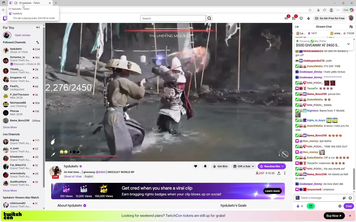
Task: Click browser back arrow
Action: click(x=4, y=10)
